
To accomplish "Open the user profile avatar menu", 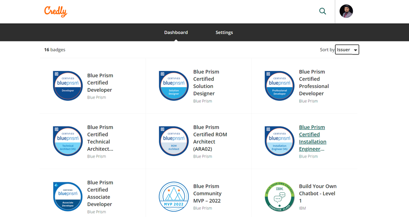I will [x=346, y=11].
